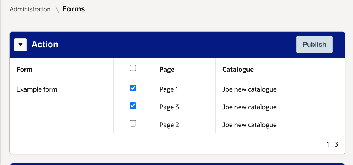This screenshot has width=353, height=165.
Task: Click the Page 2 cell
Action: 169,125
